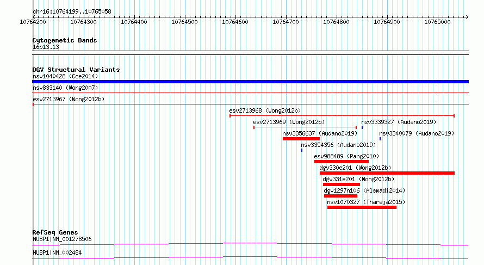Click the DGV Structural Variants track title

pos(76,70)
